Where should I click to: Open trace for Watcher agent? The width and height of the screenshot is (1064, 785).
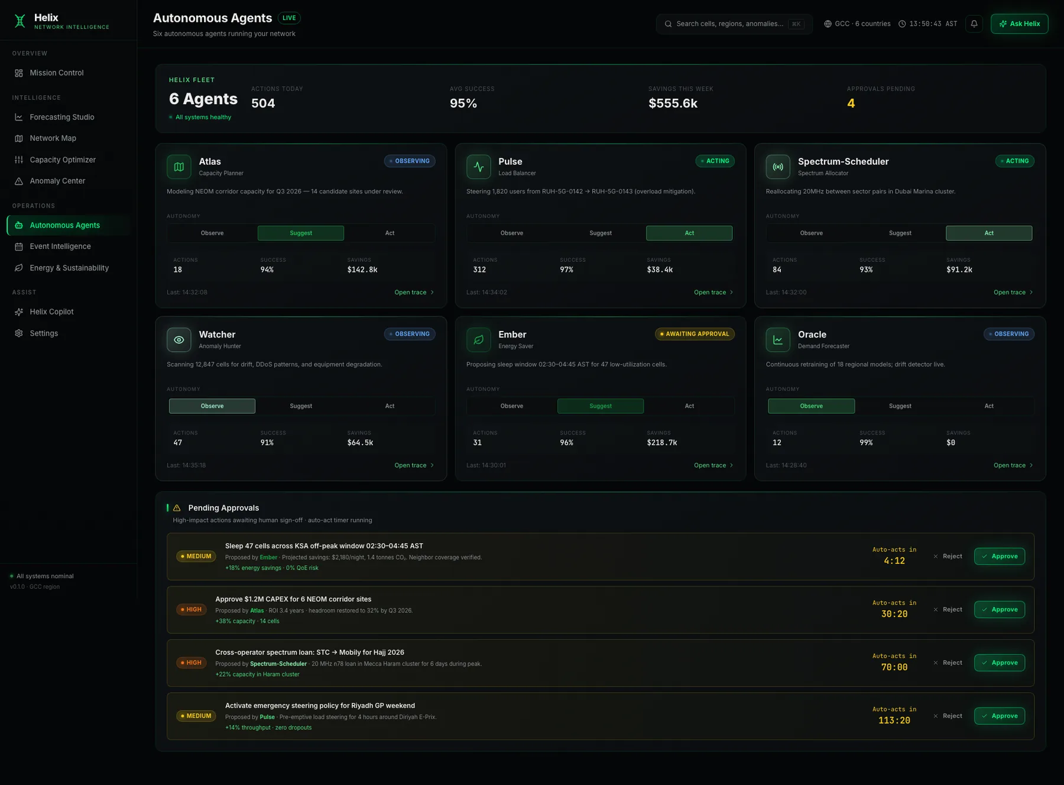(x=414, y=465)
